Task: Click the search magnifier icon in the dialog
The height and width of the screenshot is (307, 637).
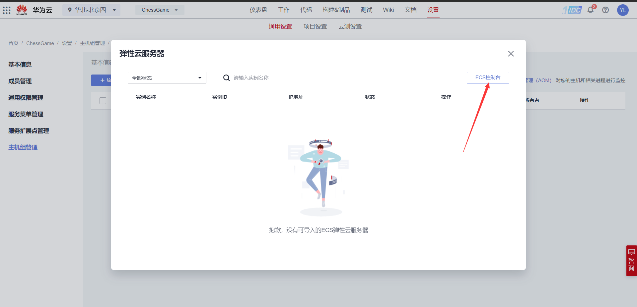Action: [x=226, y=77]
